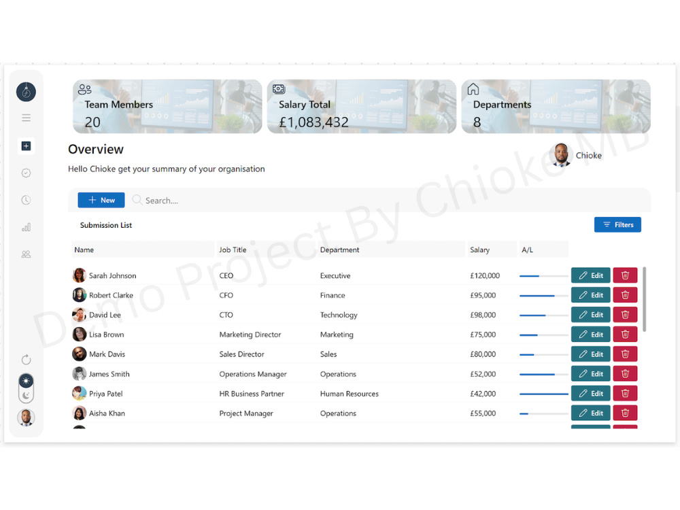Click Priya Patel's A/L progress bar
The height and width of the screenshot is (510, 680).
coord(544,394)
